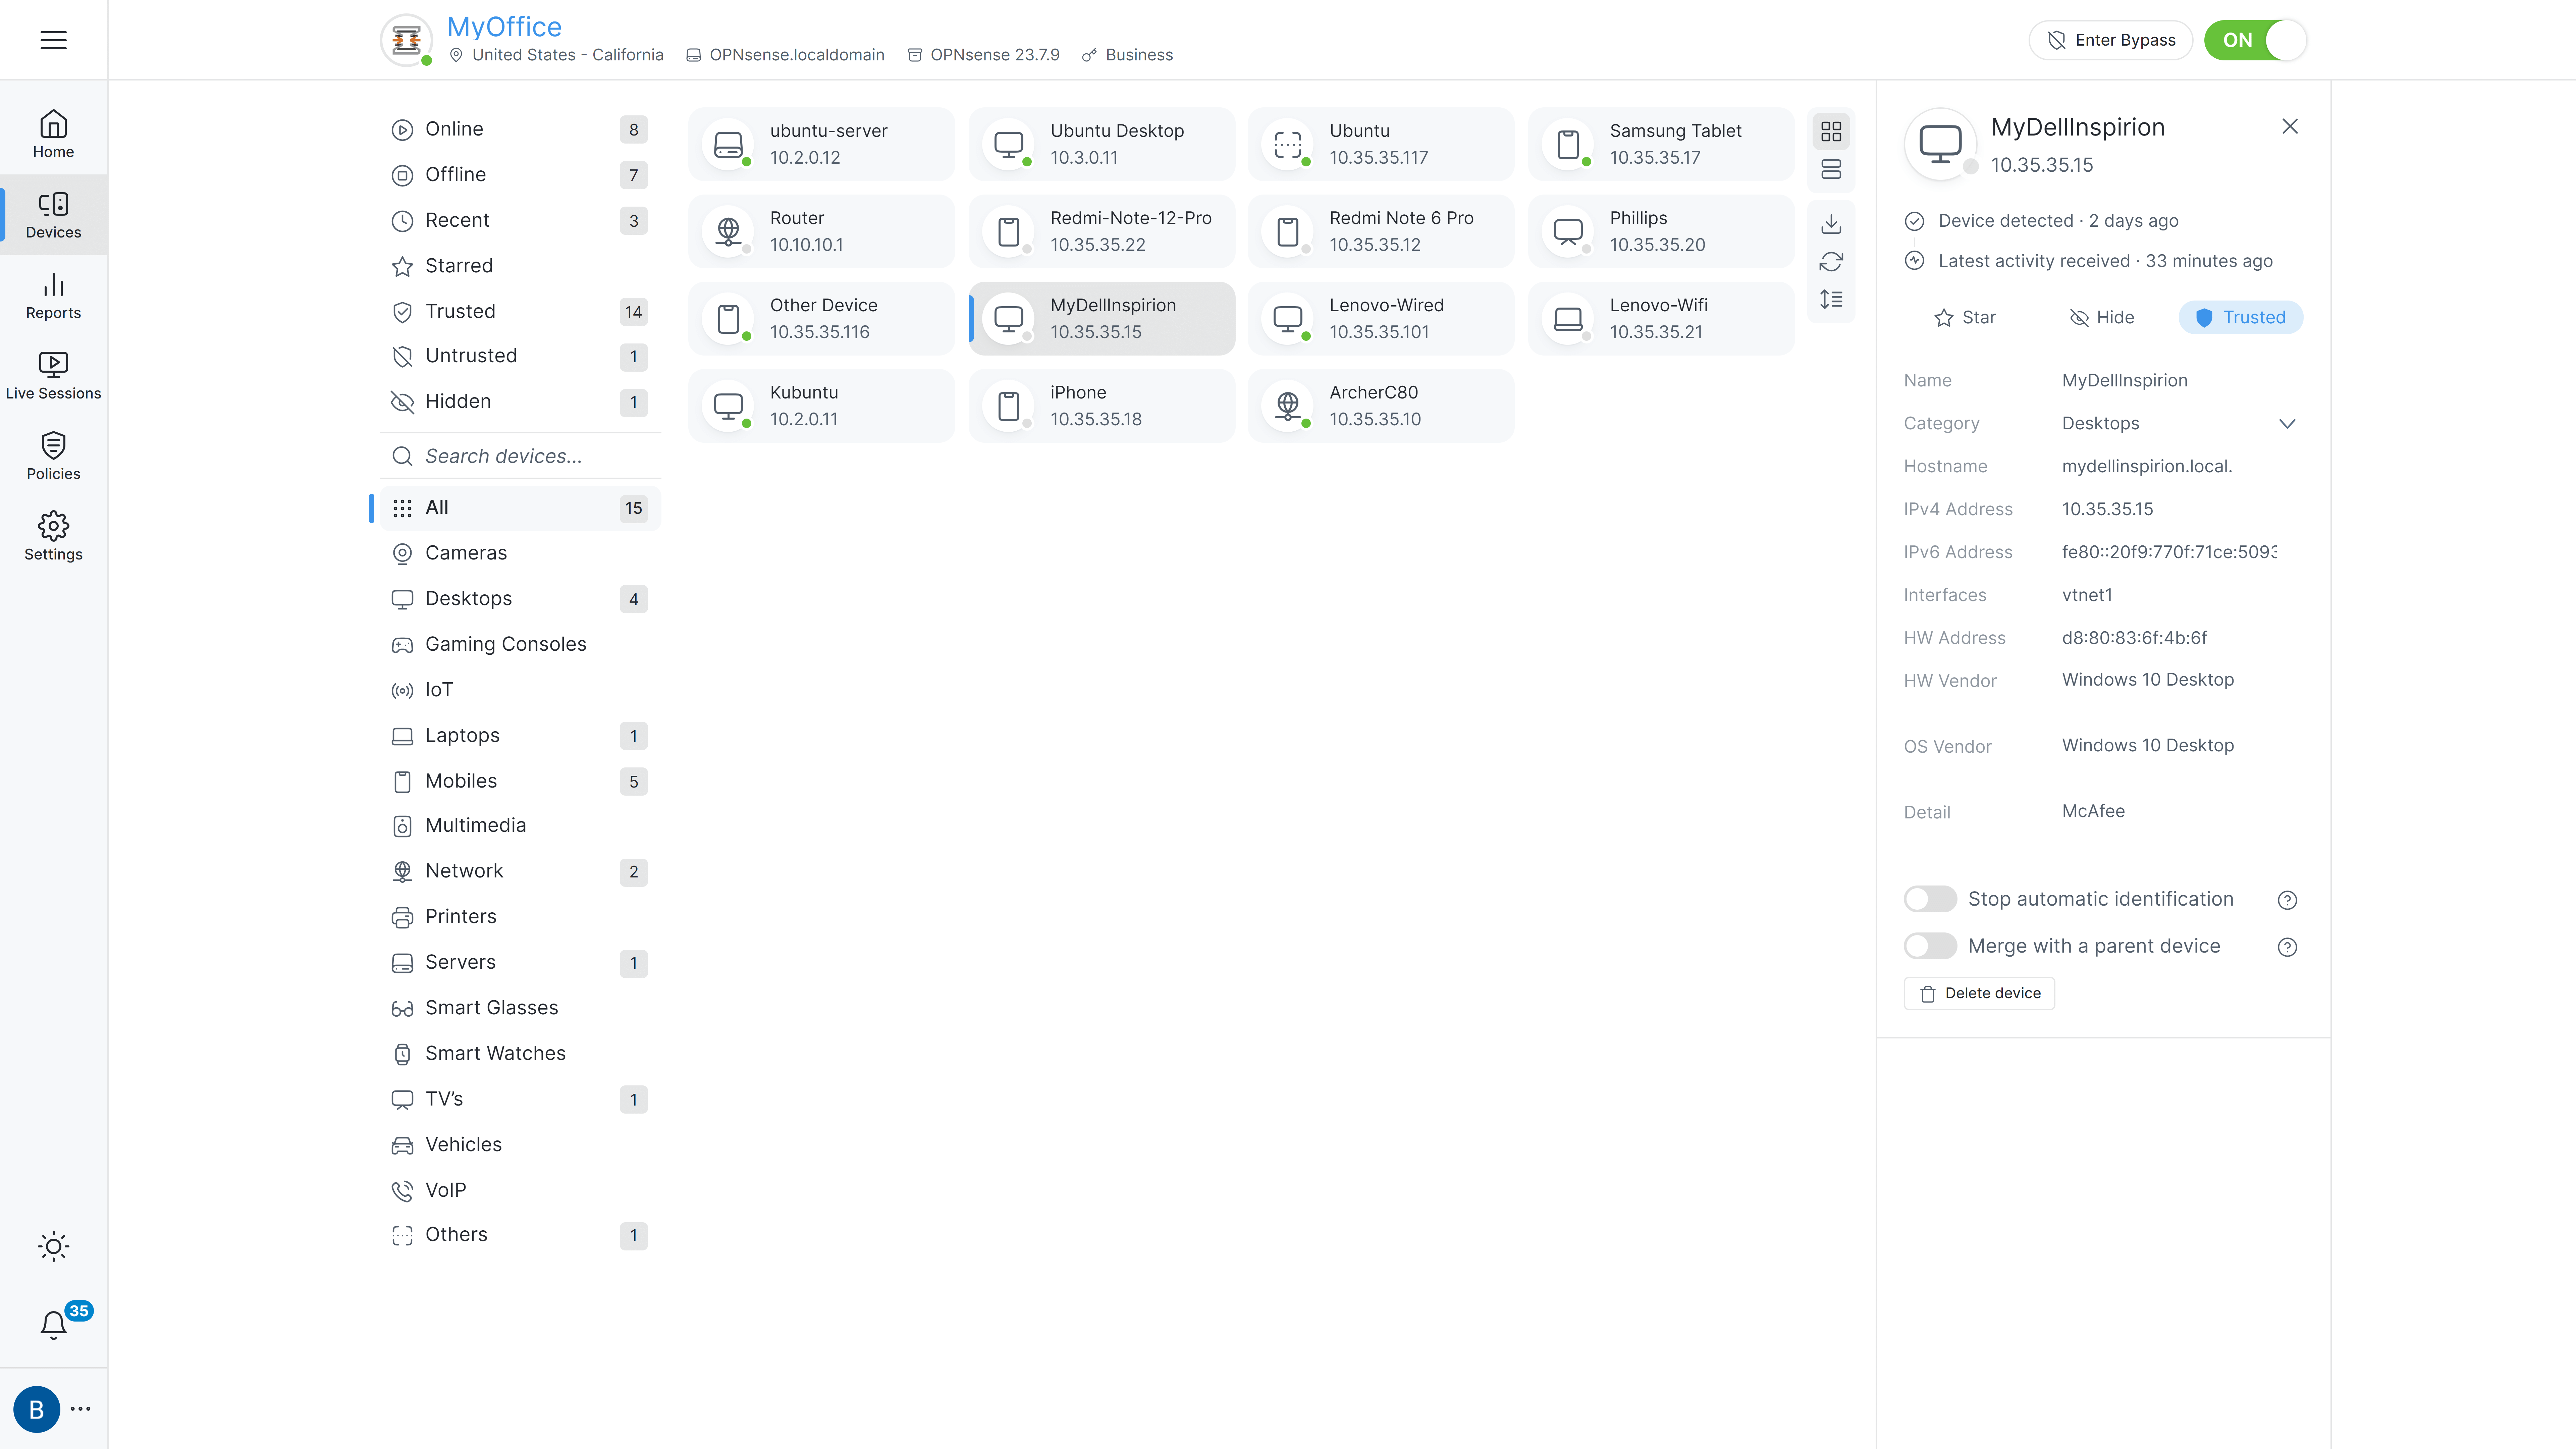This screenshot has width=2576, height=1449.
Task: Toggle Trusted status badge
Action: (2241, 317)
